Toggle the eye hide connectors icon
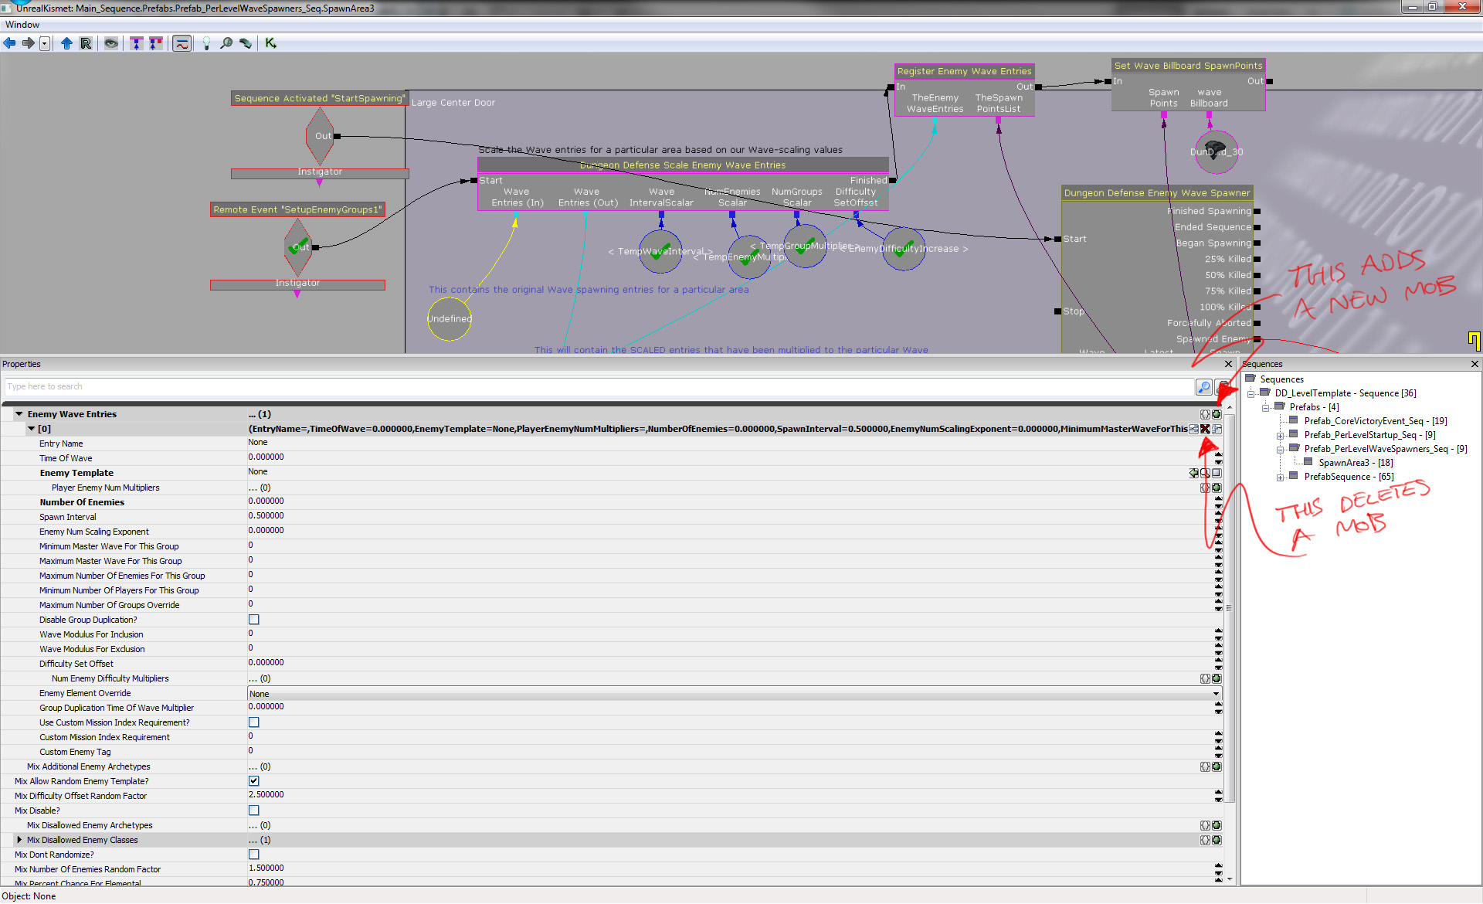1483x904 pixels. (111, 43)
